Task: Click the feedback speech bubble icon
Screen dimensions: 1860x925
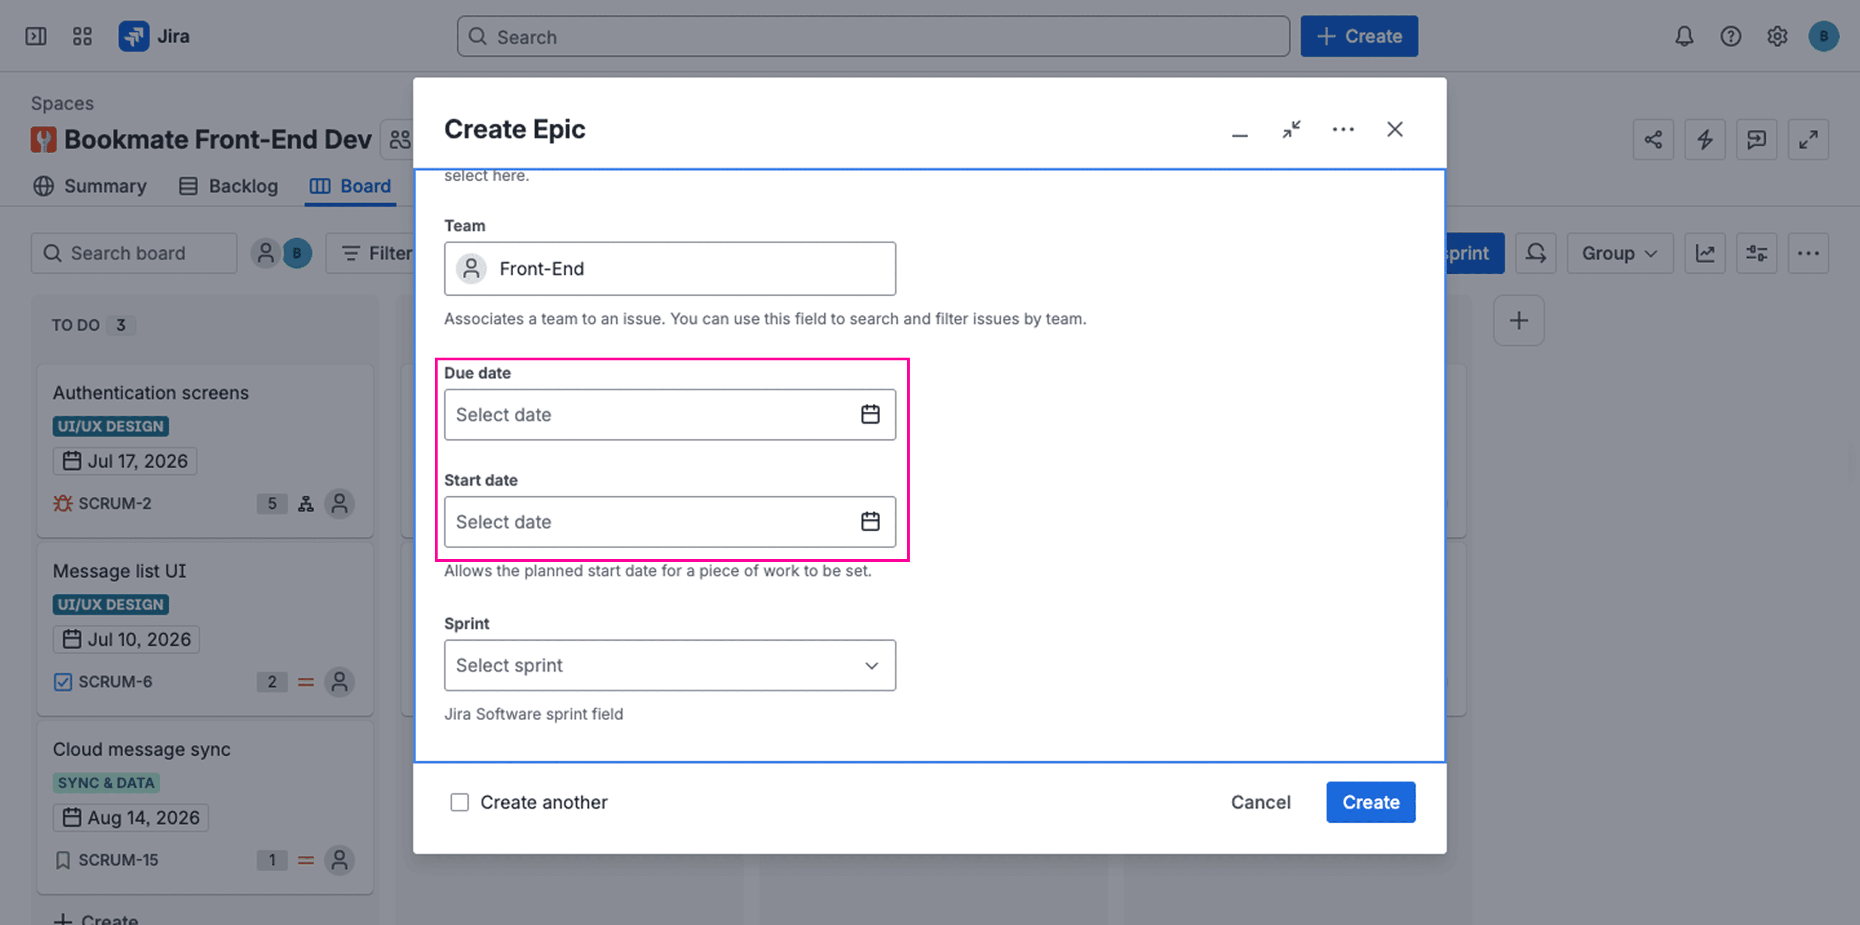Action: tap(1756, 139)
